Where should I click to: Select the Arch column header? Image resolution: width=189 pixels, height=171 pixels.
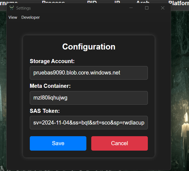tap(143, 2)
